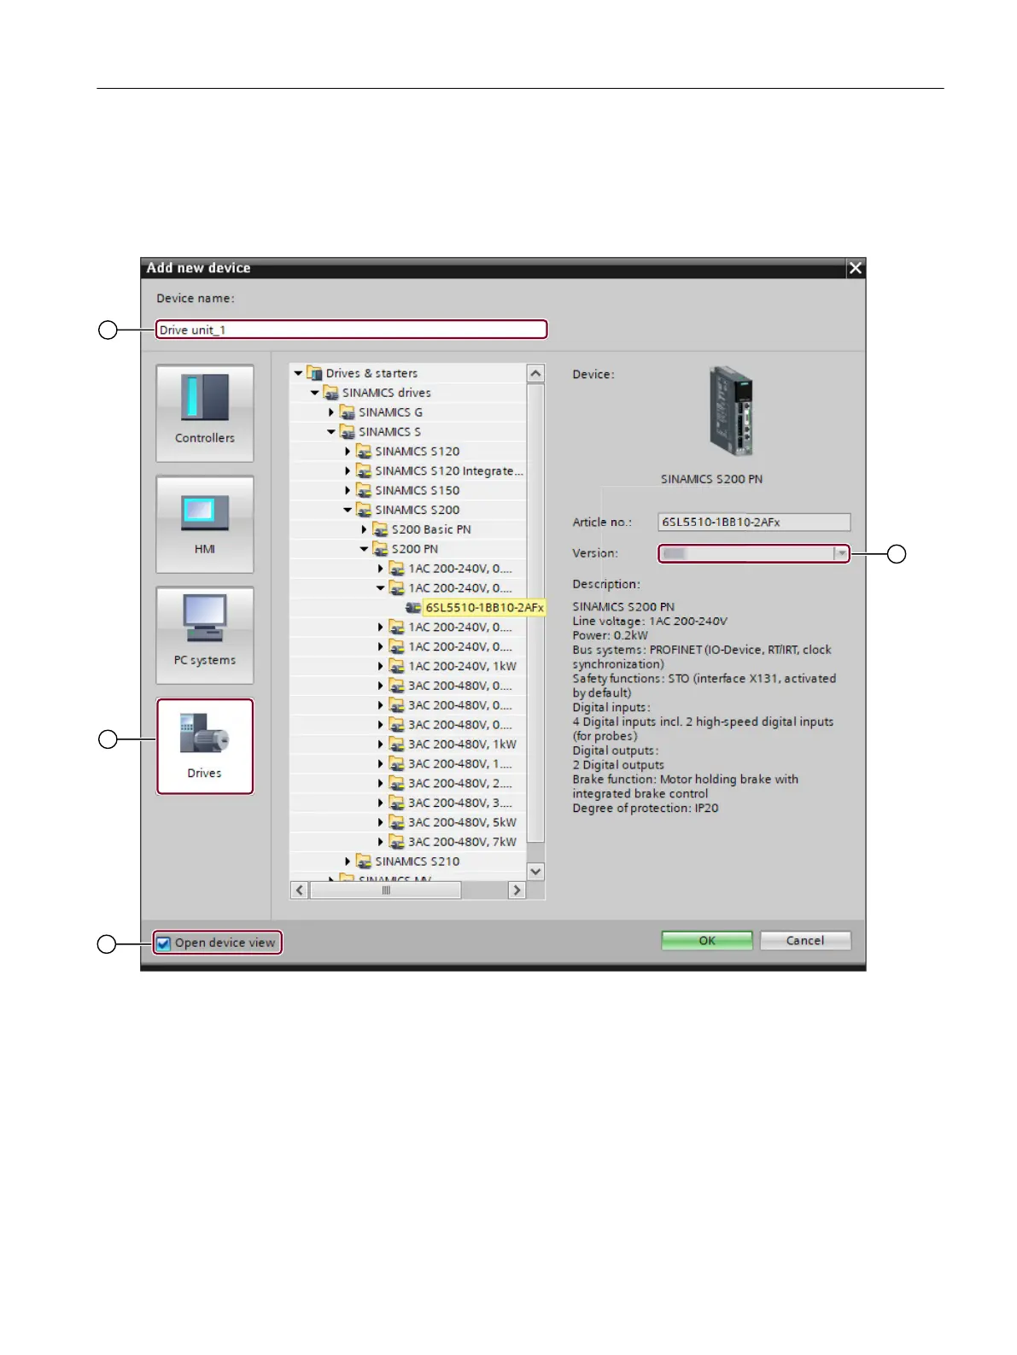Collapse the Drives & starters node
Screen dimensions: 1017x1355
coord(298,373)
